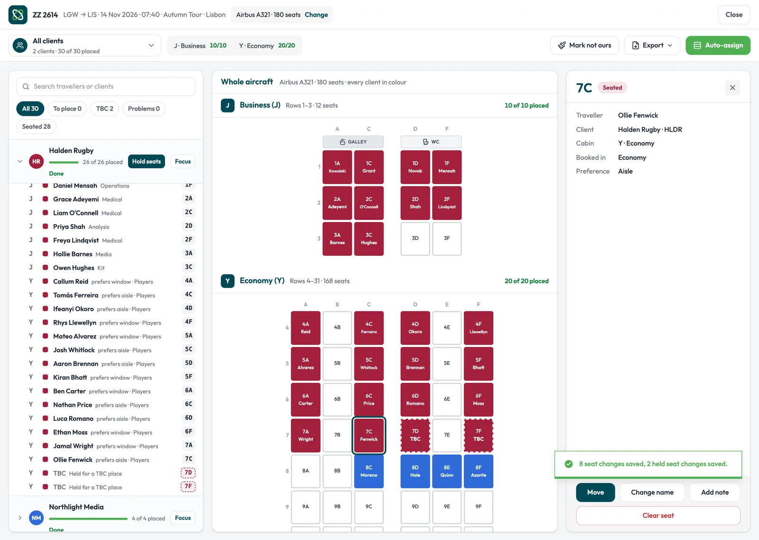Click the Economy Y cabin badge
The image size is (759, 540).
228,281
